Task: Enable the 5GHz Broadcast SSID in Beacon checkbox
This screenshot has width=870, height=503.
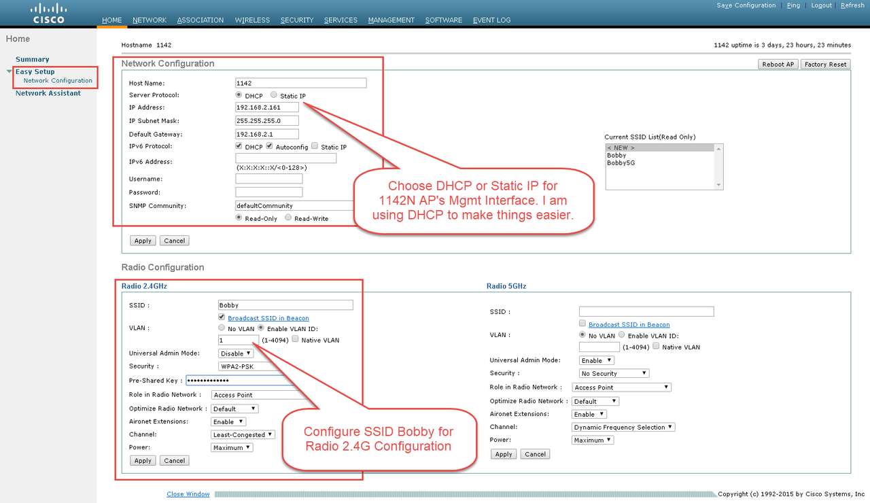Action: (582, 324)
